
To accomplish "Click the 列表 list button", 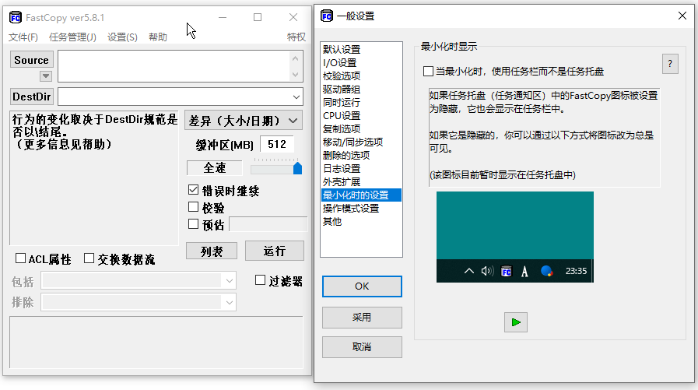I will coord(212,251).
